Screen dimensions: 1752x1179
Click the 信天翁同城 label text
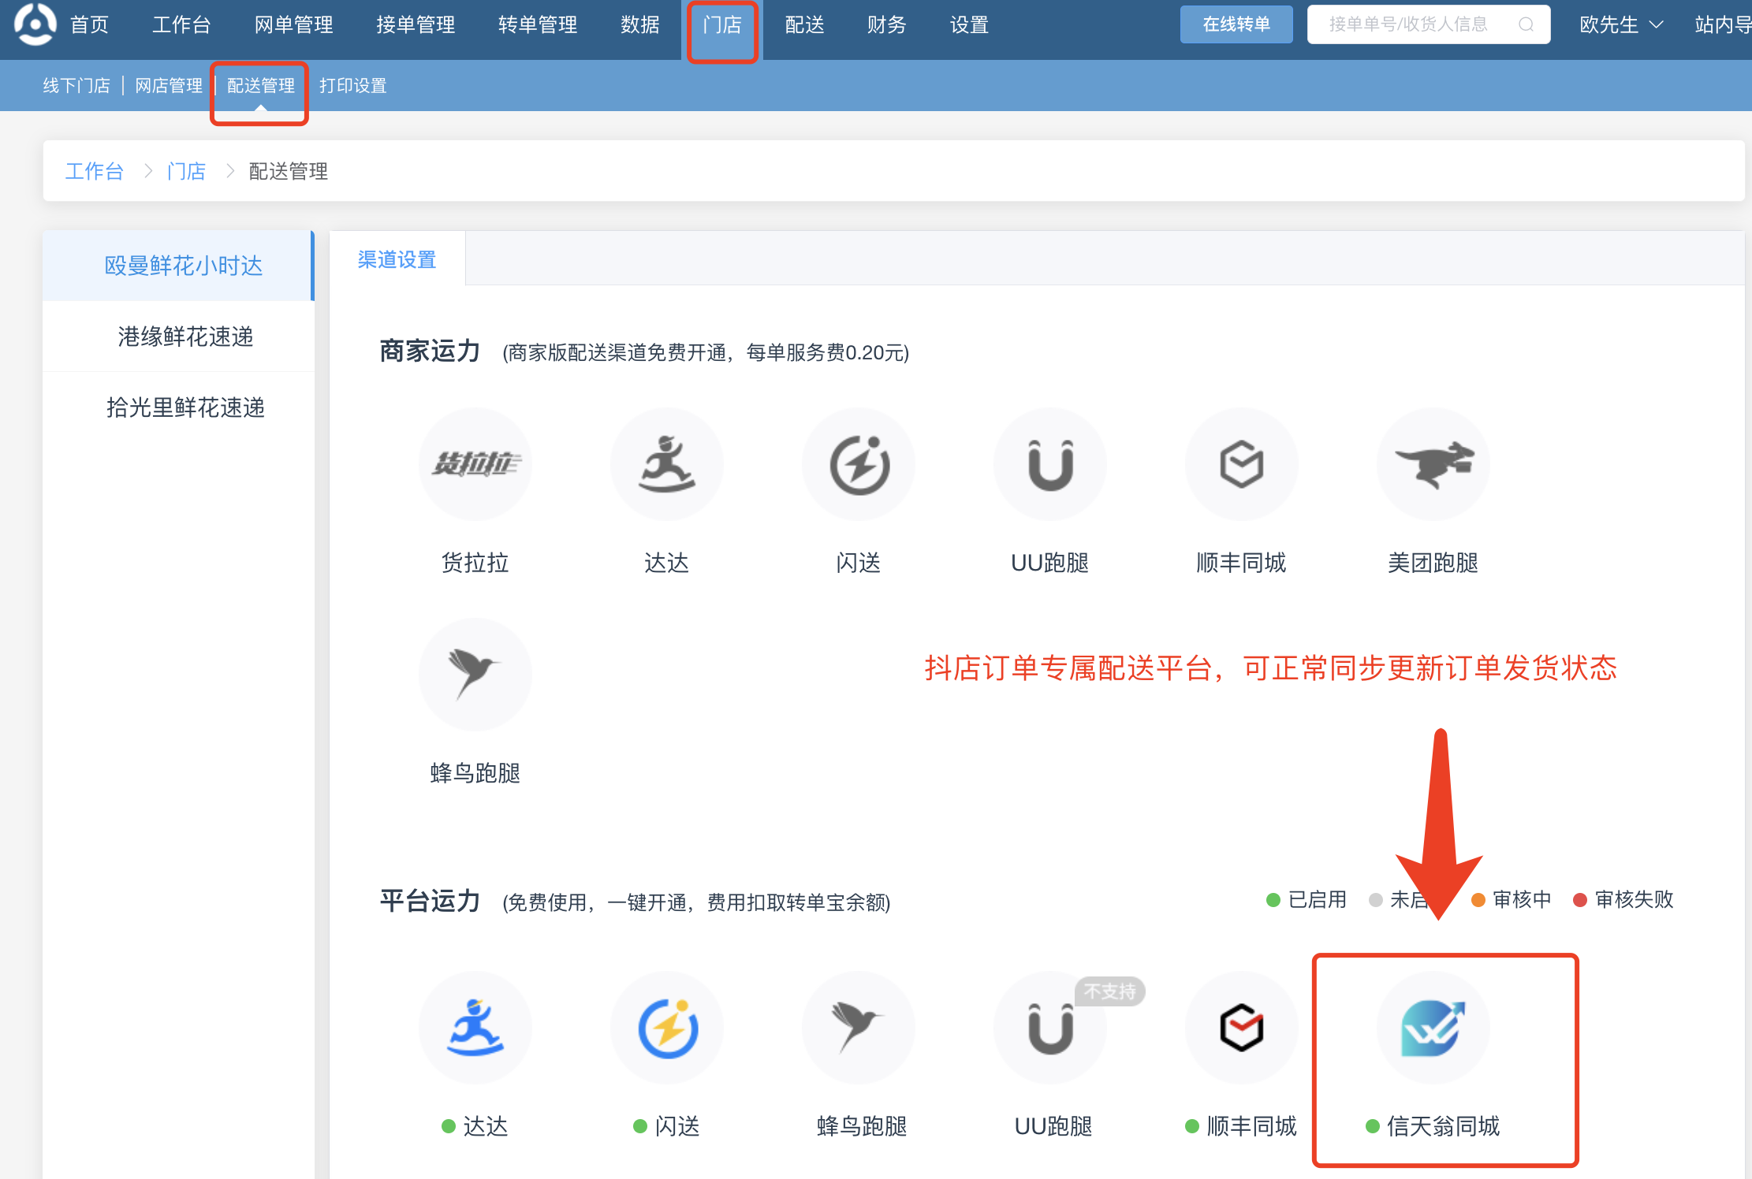(x=1443, y=1126)
